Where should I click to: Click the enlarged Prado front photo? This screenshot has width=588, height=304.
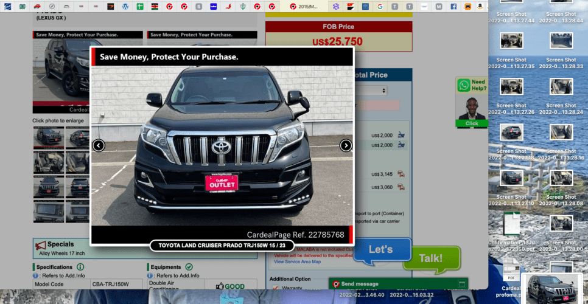222,146
